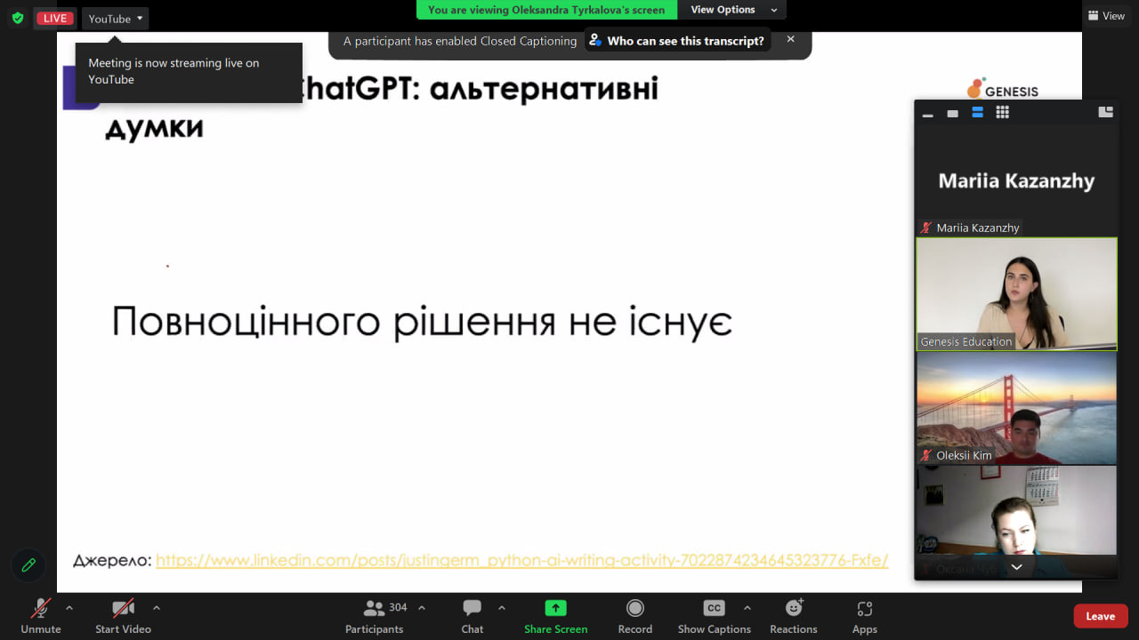
Task: Click the green encryption shield icon
Action: [x=18, y=18]
